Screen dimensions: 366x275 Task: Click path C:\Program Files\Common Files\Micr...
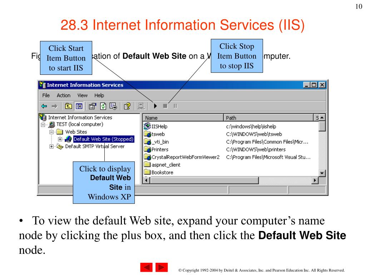267,142
